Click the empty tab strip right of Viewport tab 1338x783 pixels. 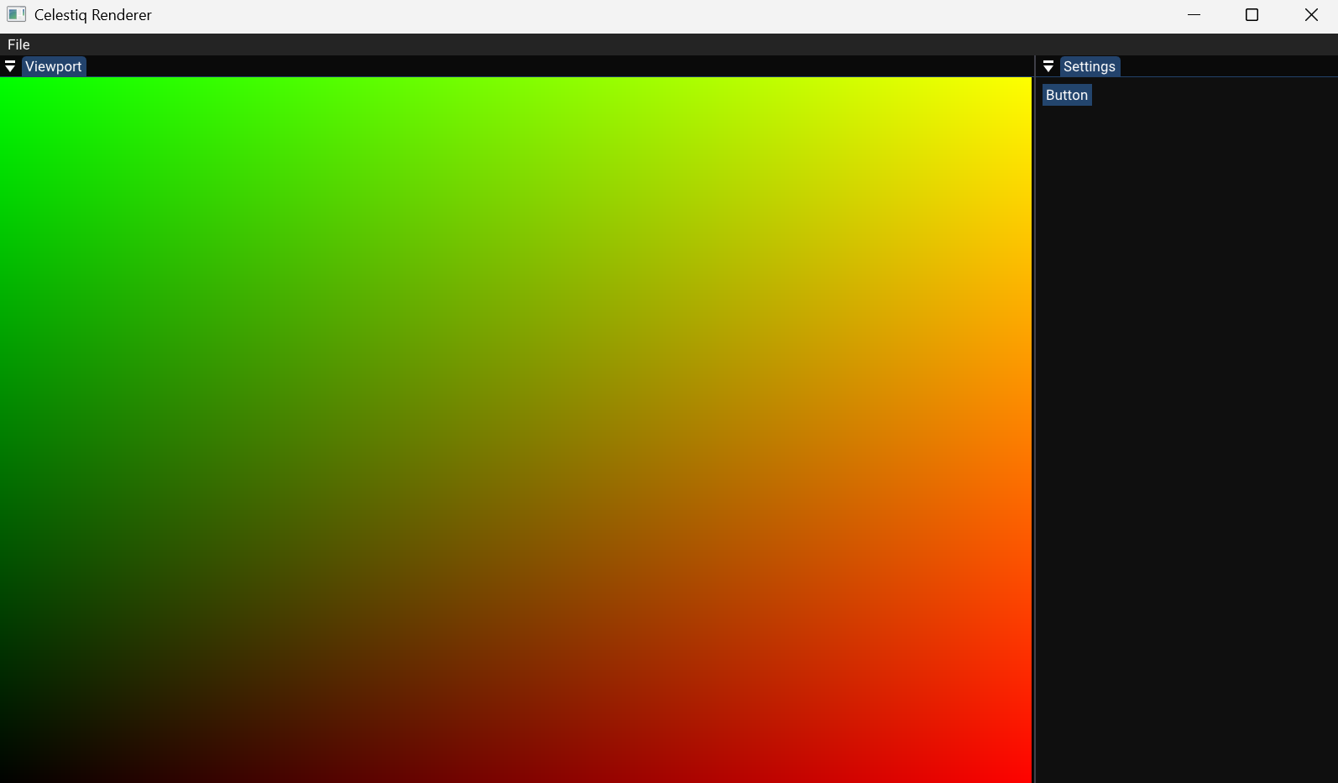point(554,66)
